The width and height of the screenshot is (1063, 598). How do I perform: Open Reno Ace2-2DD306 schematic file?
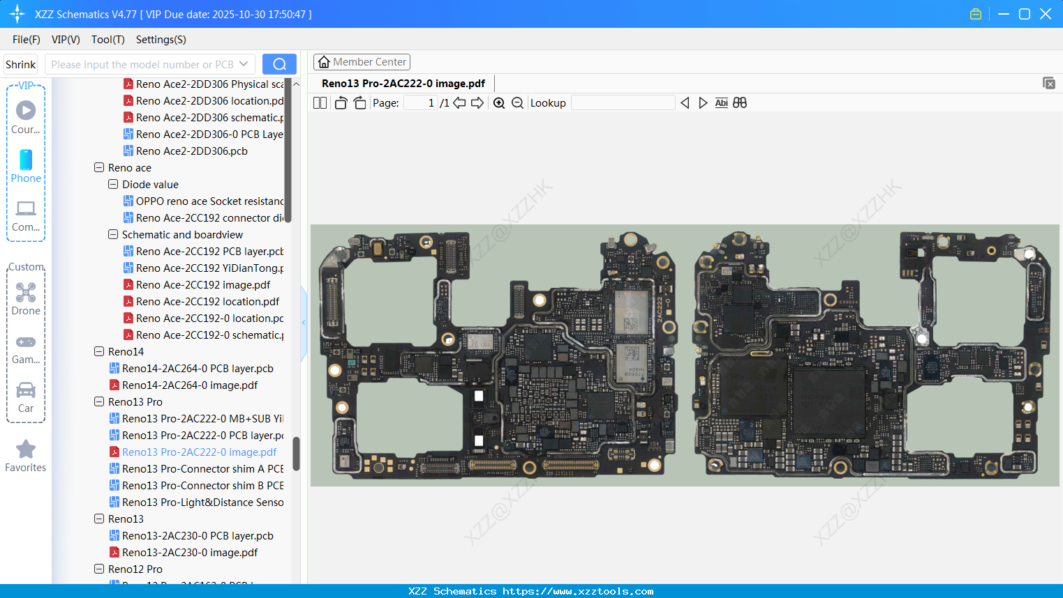click(x=209, y=117)
